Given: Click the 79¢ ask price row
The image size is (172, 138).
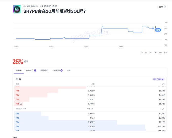Looking at the screenshot, I should click(90, 91).
